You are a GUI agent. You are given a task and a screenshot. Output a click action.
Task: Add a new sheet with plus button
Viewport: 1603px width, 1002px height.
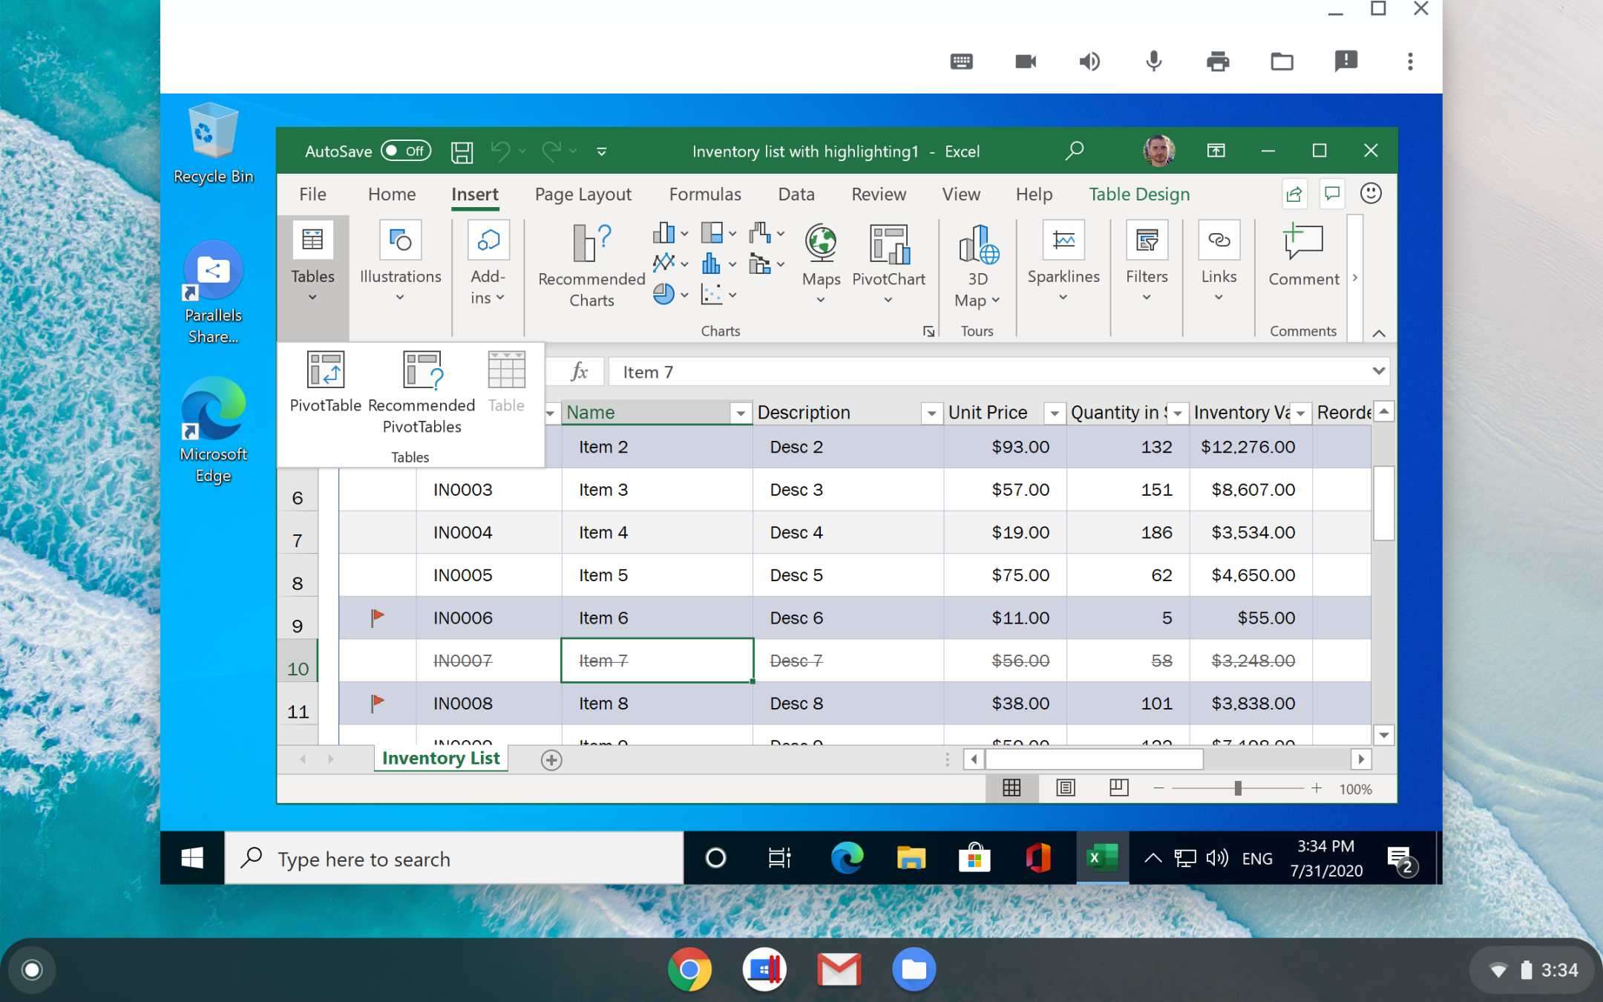click(x=551, y=760)
